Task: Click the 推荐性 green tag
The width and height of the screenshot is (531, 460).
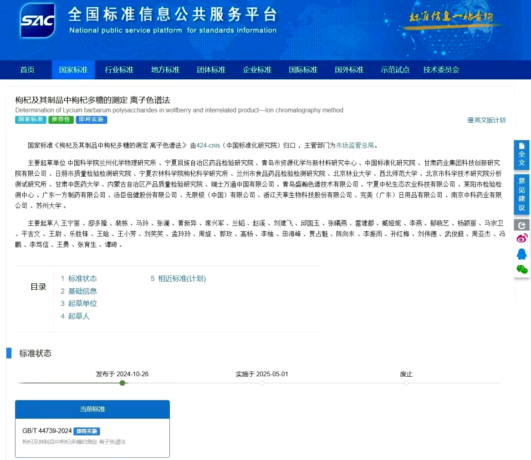Action: pos(61,120)
